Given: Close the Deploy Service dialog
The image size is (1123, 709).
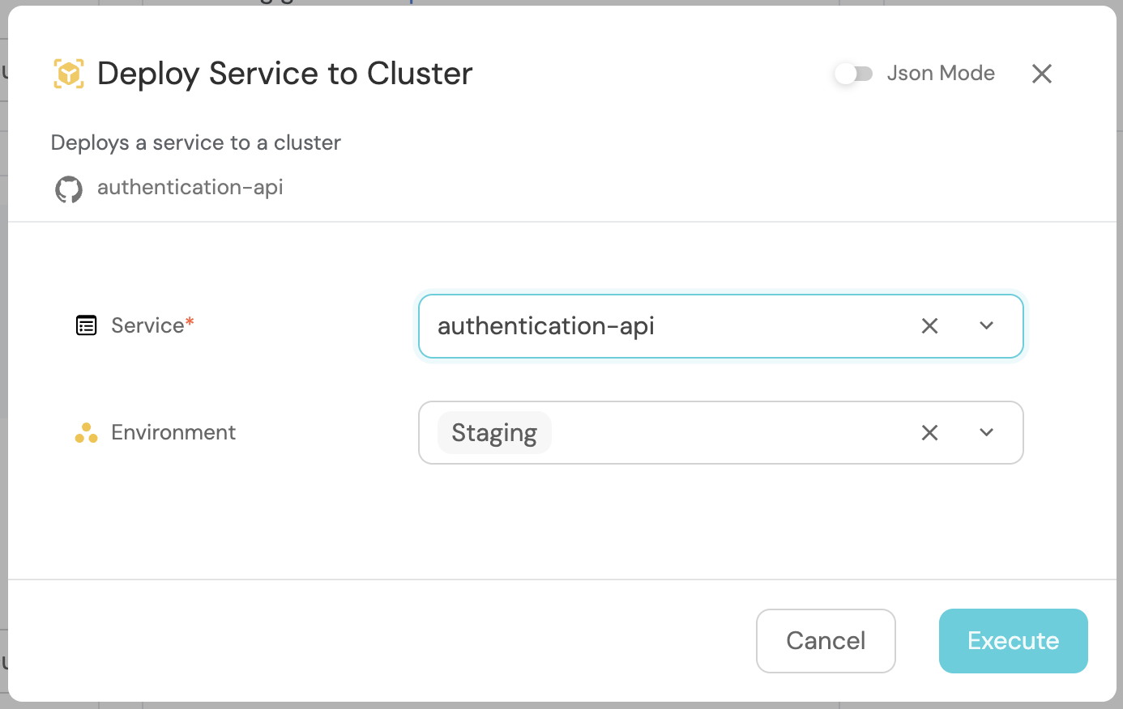Looking at the screenshot, I should [x=1041, y=74].
